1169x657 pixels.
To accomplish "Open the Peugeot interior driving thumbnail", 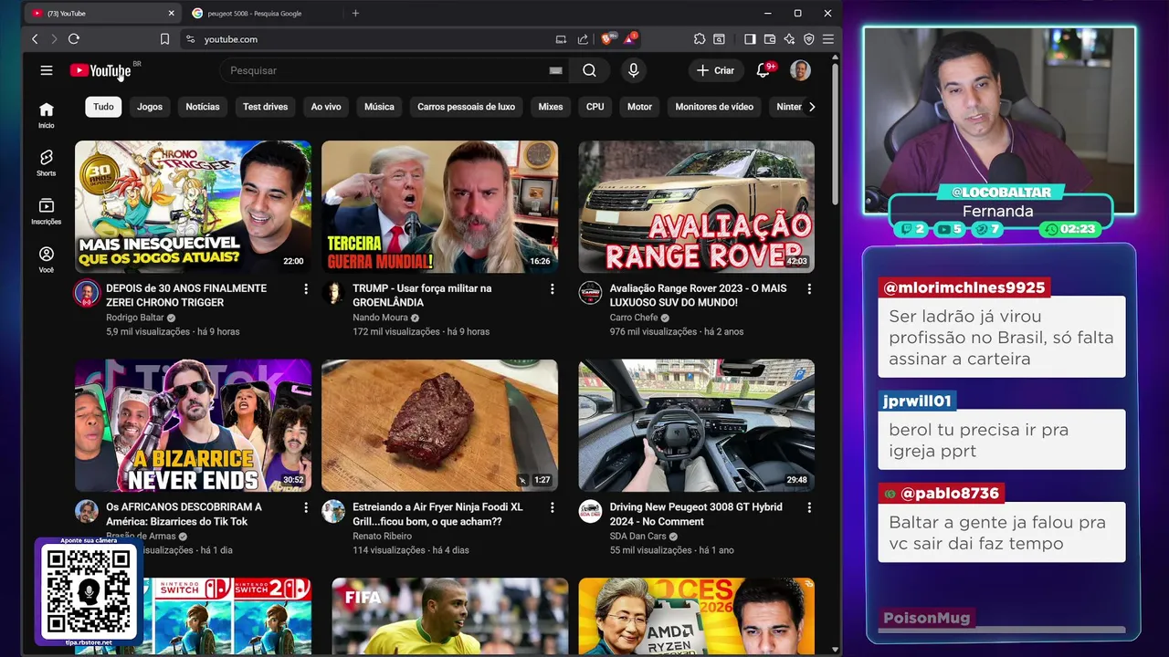I will click(696, 425).
